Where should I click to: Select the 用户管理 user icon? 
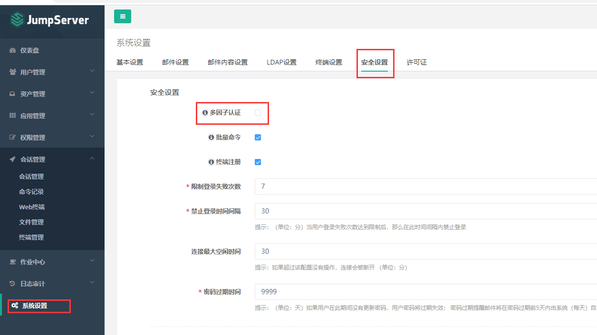(14, 72)
